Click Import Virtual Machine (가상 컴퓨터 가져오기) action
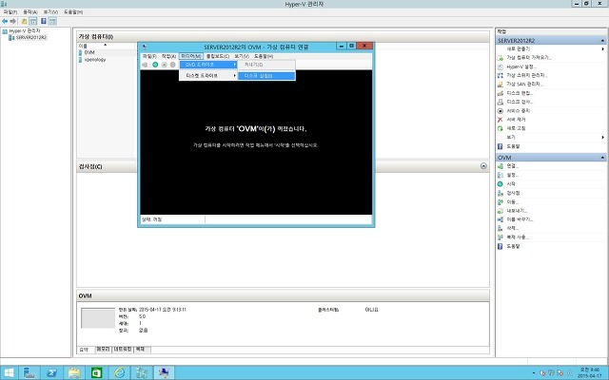This screenshot has height=380, width=609. (529, 58)
